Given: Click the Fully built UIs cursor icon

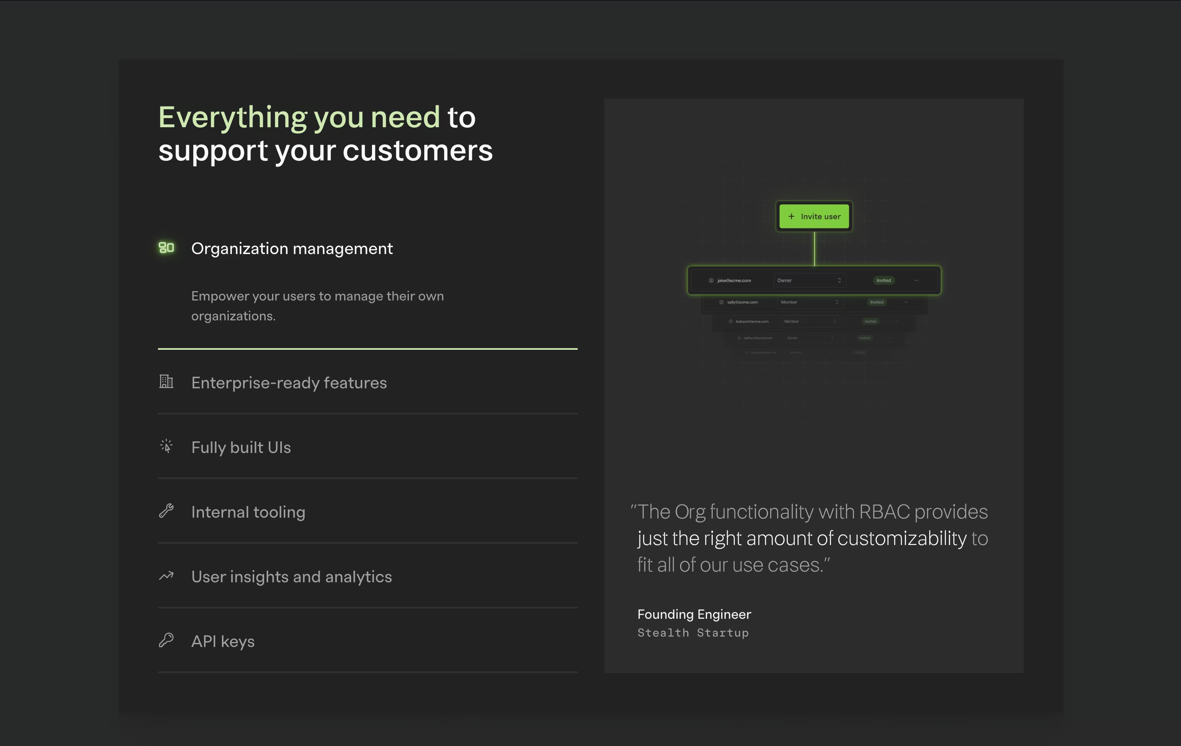Looking at the screenshot, I should pos(166,446).
